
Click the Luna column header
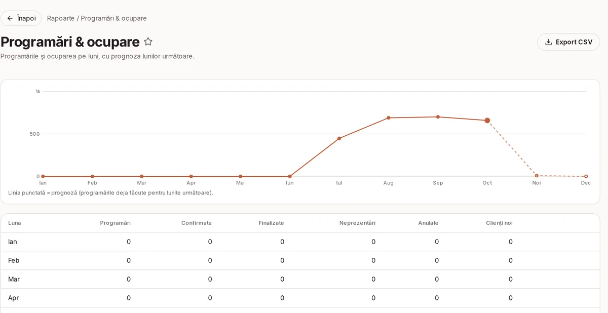pos(15,223)
